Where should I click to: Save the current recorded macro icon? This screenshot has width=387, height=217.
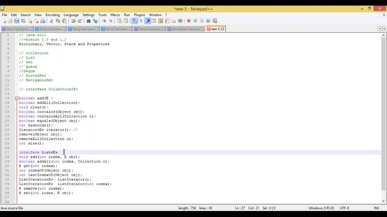[x=215, y=21]
